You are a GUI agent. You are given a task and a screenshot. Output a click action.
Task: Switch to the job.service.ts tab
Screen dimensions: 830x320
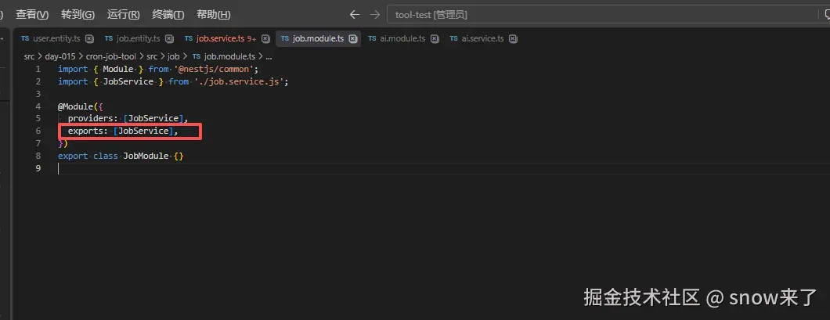click(220, 38)
